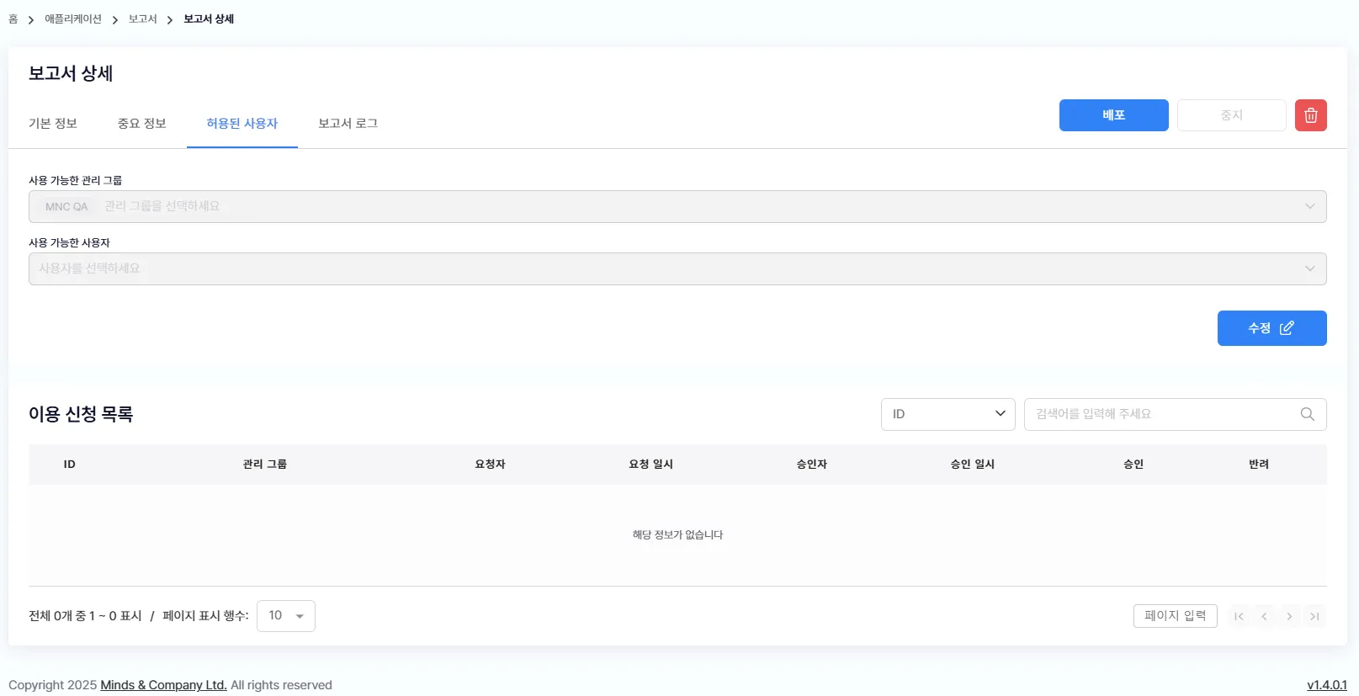This screenshot has width=1359, height=696.
Task: Expand the 사용 가능한 관리 그룹 dropdown
Action: pos(1309,207)
